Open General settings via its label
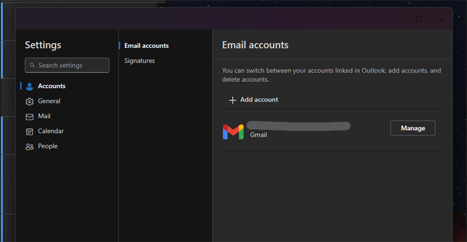 [49, 101]
